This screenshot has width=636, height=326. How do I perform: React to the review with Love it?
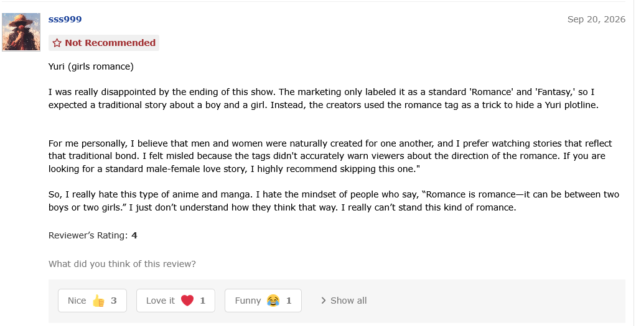[175, 301]
